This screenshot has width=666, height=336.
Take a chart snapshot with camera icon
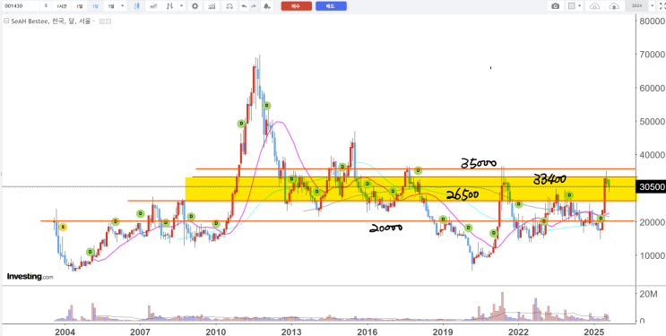coord(555,6)
